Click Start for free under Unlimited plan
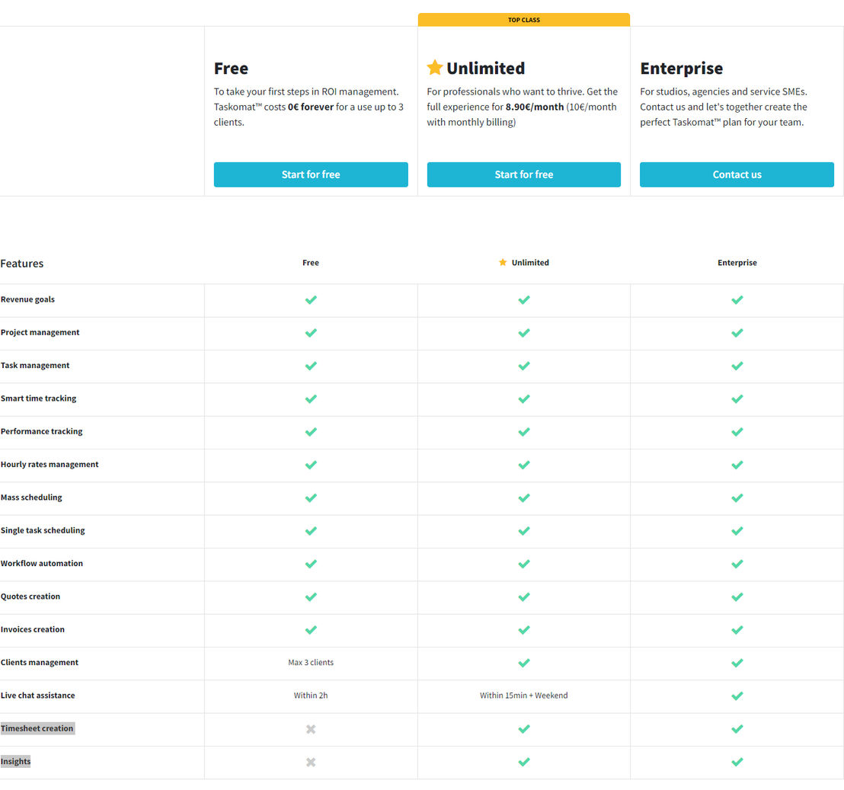The image size is (844, 790). (524, 174)
